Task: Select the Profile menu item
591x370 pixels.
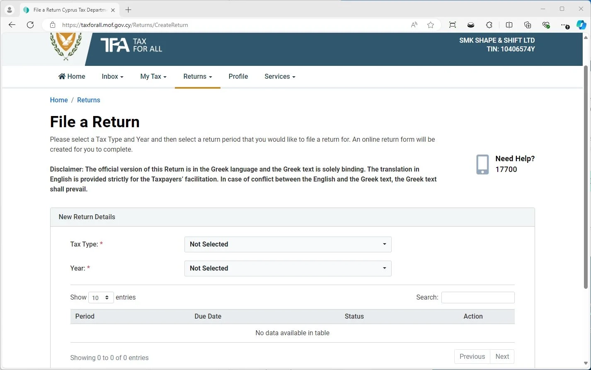Action: (238, 76)
